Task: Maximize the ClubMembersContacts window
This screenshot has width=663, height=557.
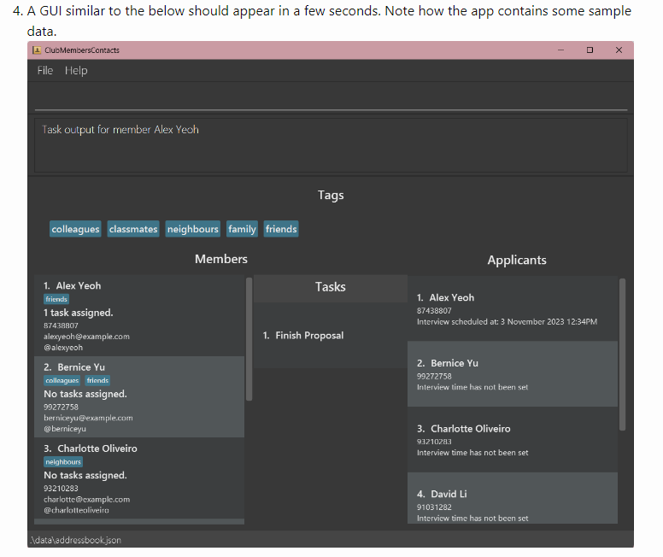Action: click(590, 50)
